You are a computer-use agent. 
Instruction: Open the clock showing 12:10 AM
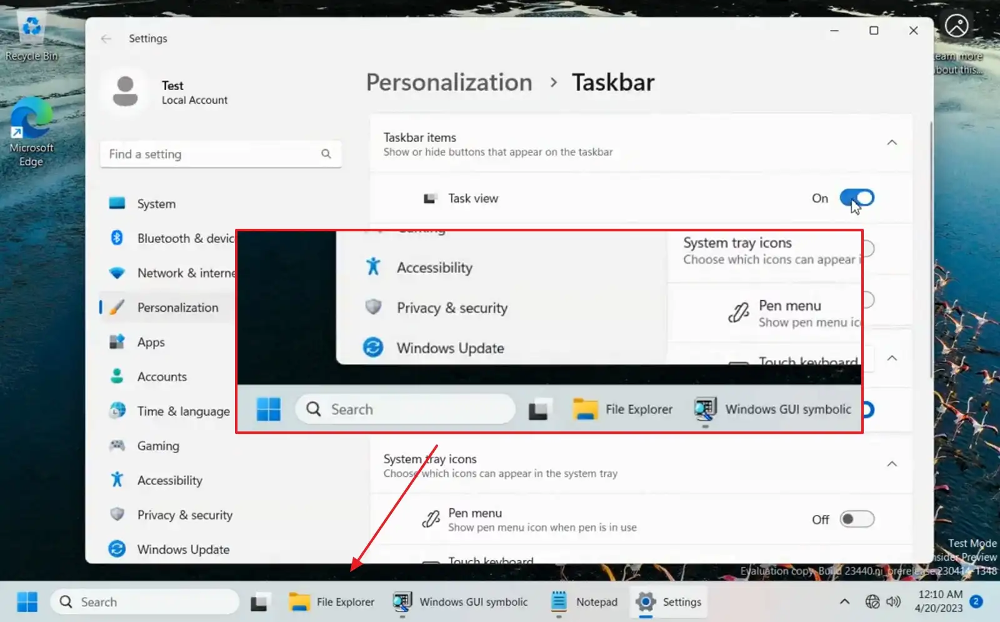[x=939, y=601]
